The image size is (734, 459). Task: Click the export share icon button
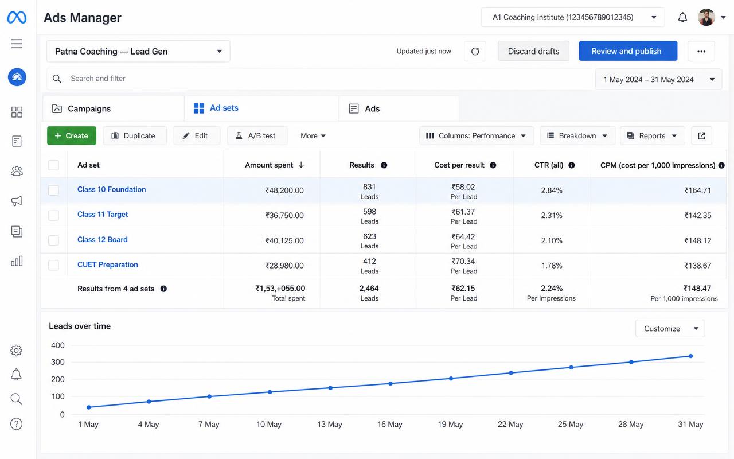click(702, 136)
